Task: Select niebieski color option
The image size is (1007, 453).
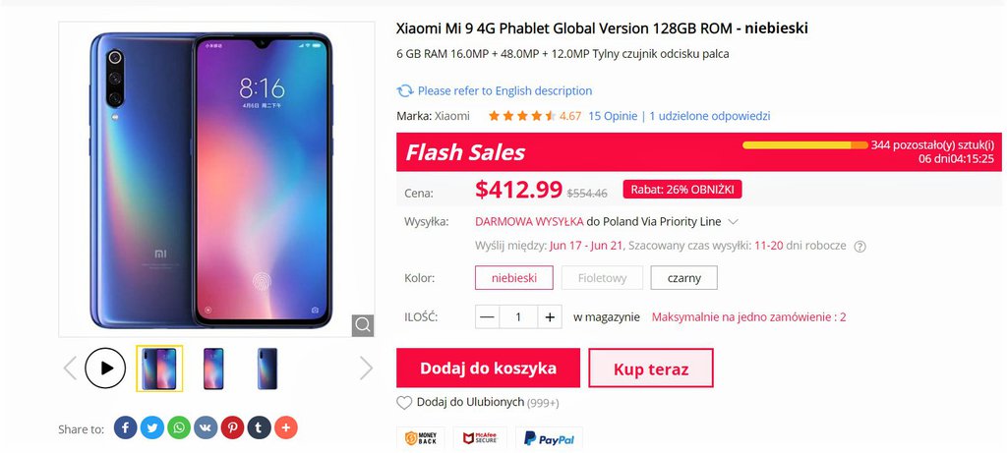Action: (x=513, y=278)
